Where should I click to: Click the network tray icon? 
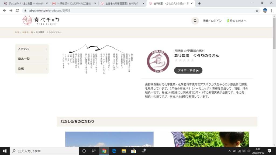click(239, 151)
